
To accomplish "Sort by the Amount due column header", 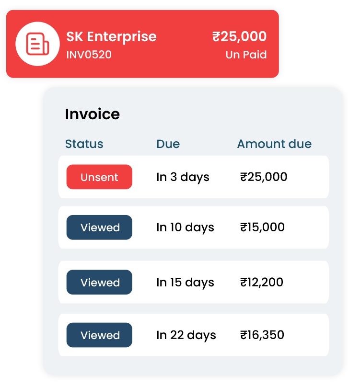I will point(274,144).
